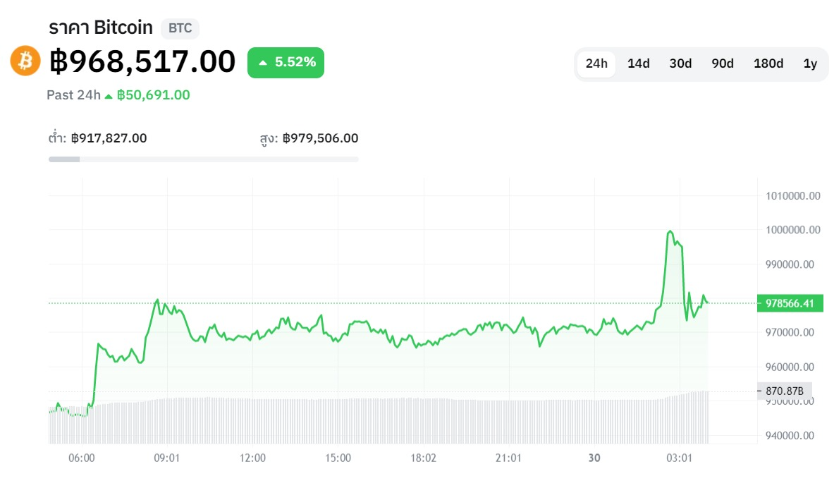This screenshot has height=488, width=834.
Task: Click the 09:01 time axis label
Action: 167,458
